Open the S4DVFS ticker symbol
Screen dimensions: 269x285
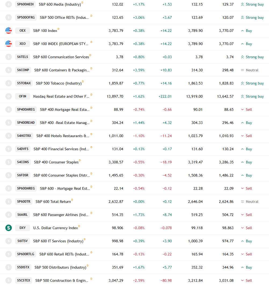23,149
